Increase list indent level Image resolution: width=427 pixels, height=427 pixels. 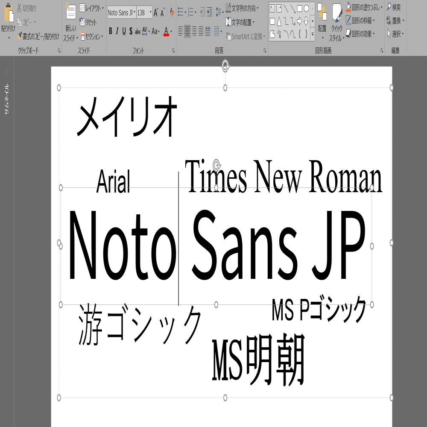tap(209, 12)
